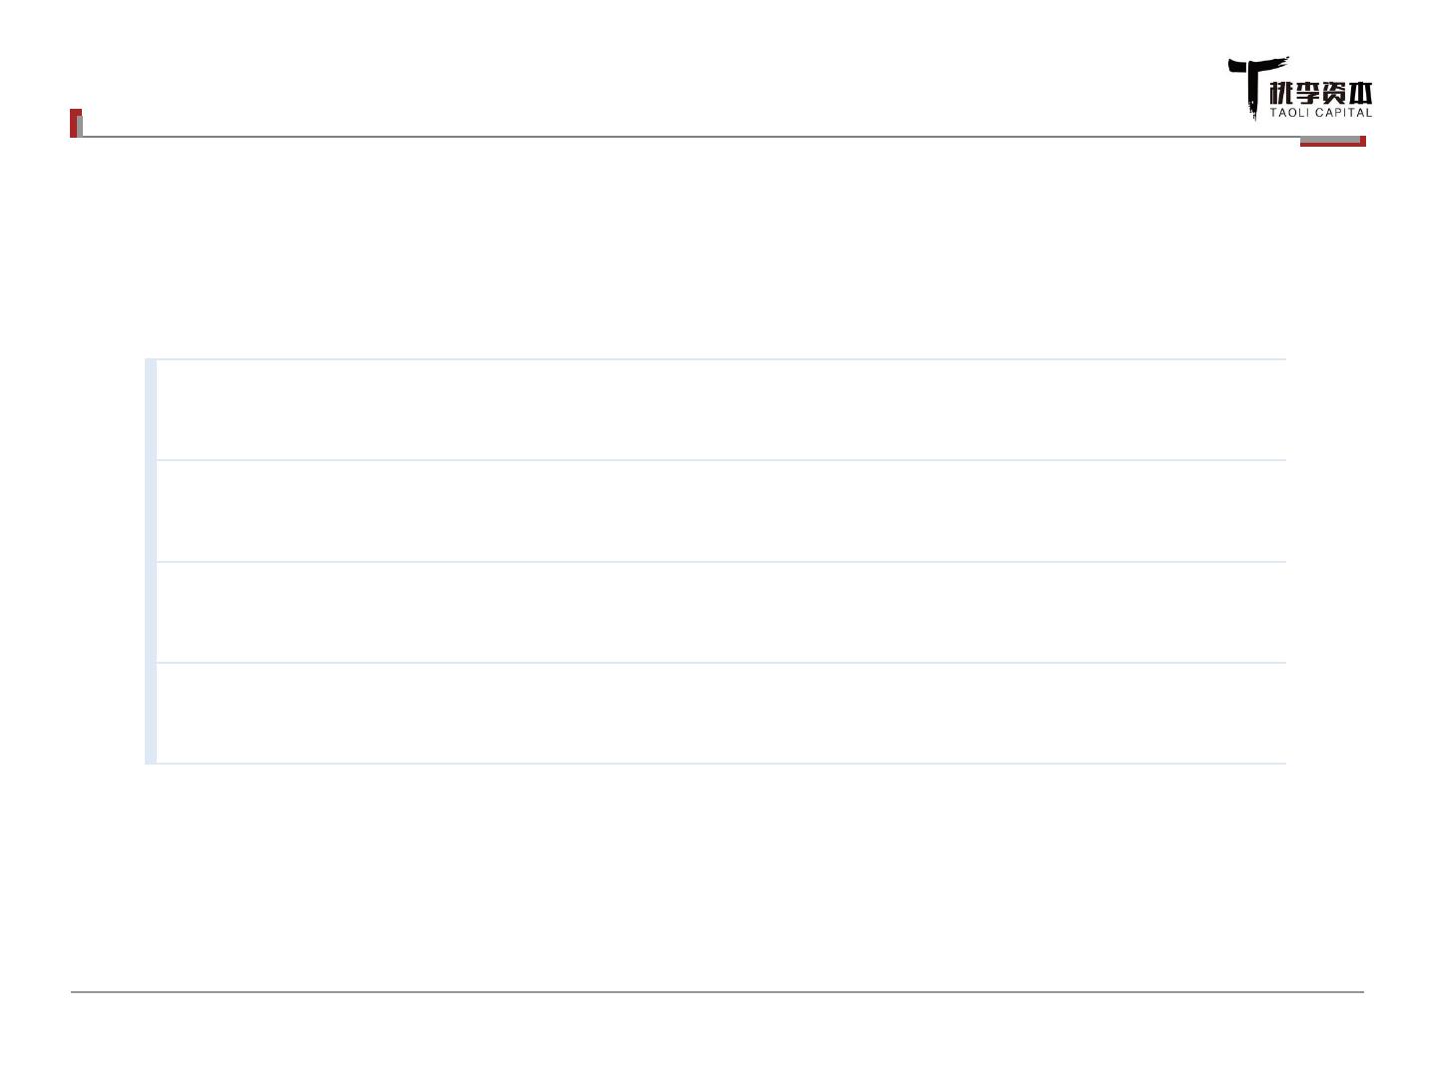Click the TAOLI CAPITAL English caption
This screenshot has width=1438, height=1078.
1320,113
